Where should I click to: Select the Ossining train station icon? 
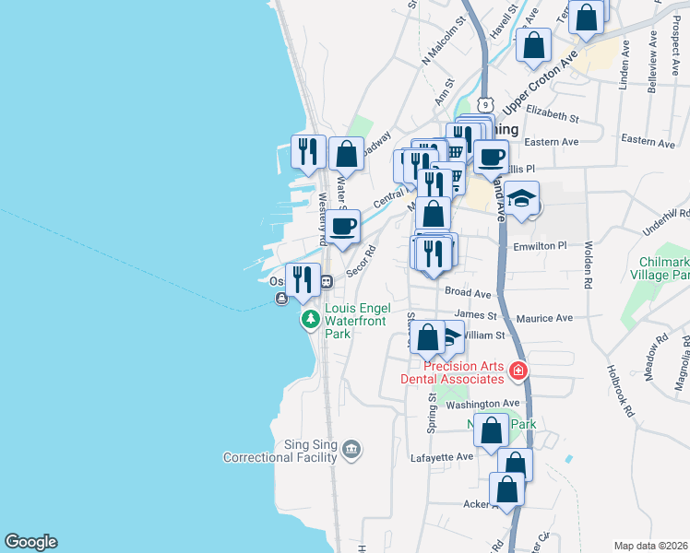(326, 281)
